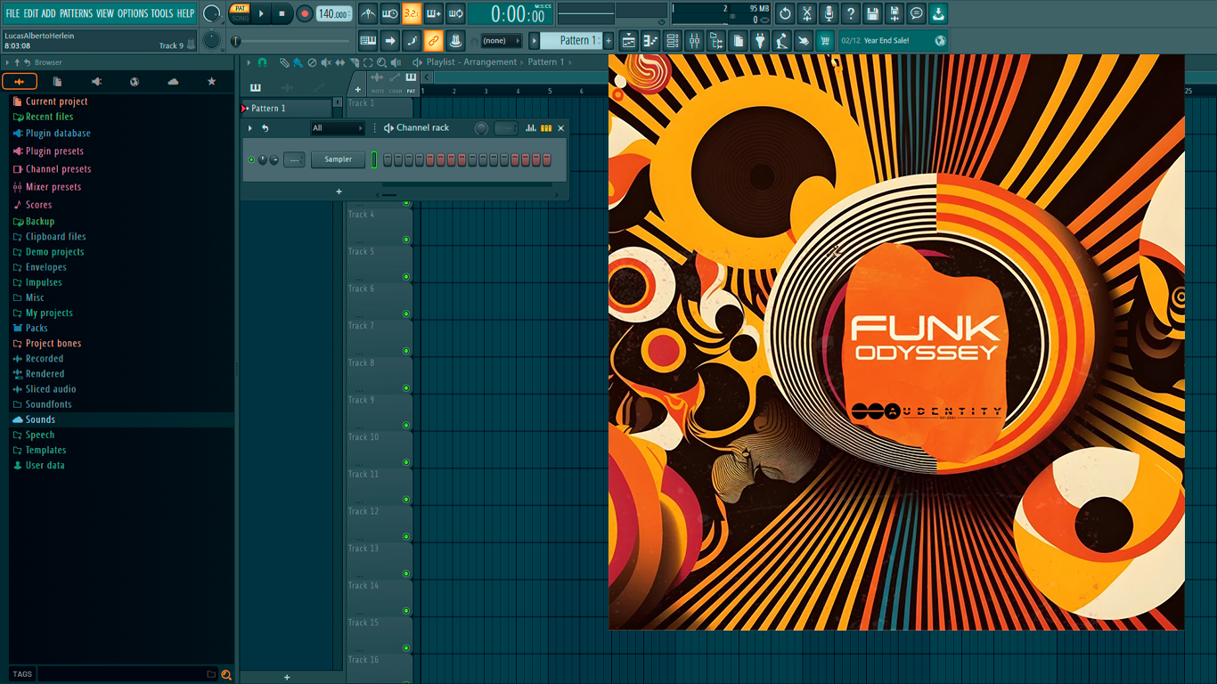Switch to the browser Favorites star tab

coord(211,81)
